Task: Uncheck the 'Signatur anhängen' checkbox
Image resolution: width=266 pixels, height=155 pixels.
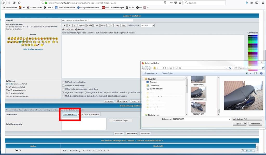Action: point(63,92)
